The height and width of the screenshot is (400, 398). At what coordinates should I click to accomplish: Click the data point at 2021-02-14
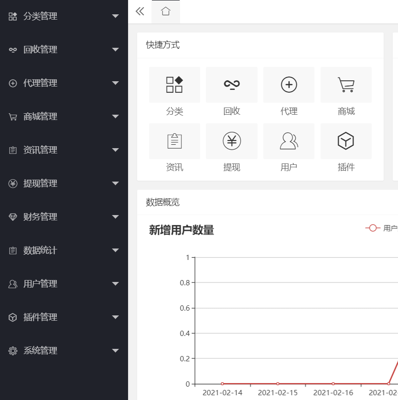click(x=222, y=383)
